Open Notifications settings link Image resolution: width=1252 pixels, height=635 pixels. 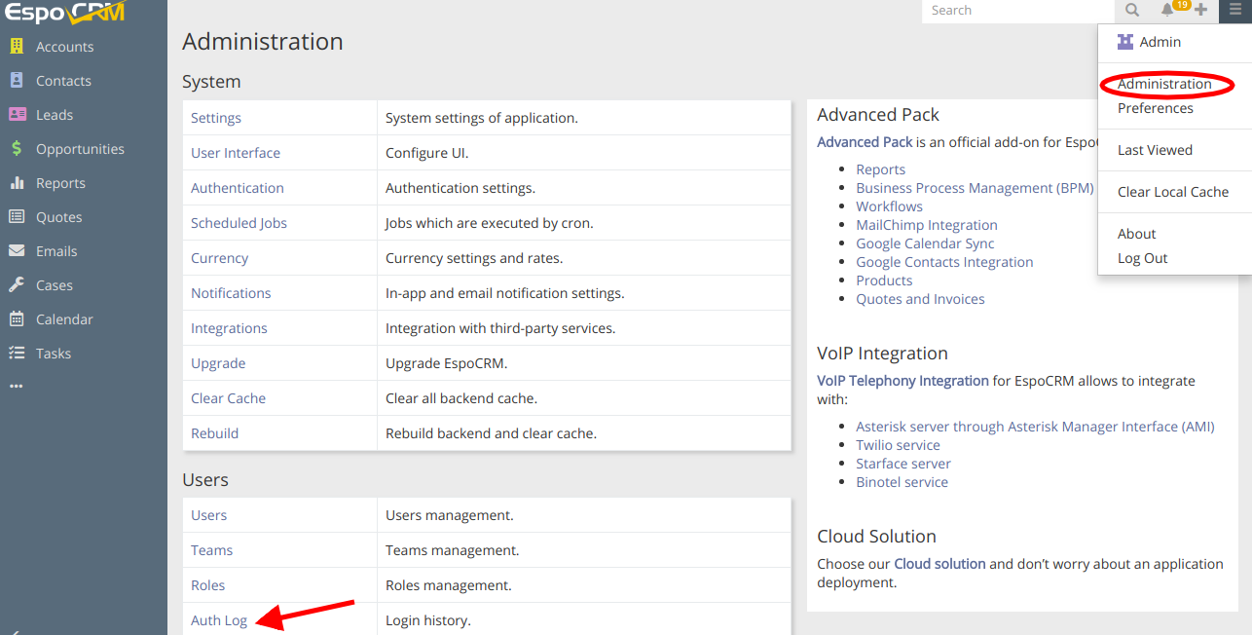231,293
